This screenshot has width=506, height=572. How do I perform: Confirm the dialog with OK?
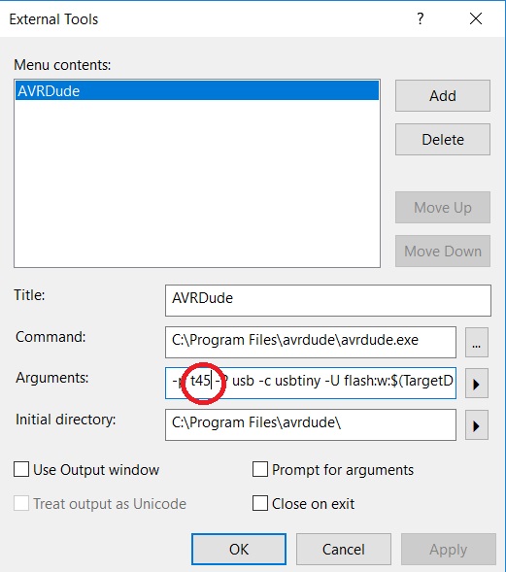coord(239,550)
